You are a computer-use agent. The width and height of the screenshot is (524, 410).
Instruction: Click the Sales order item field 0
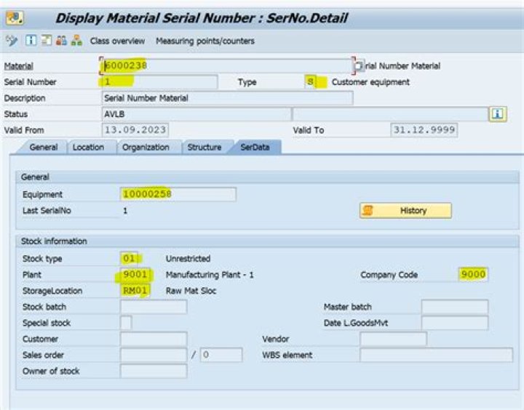click(221, 355)
